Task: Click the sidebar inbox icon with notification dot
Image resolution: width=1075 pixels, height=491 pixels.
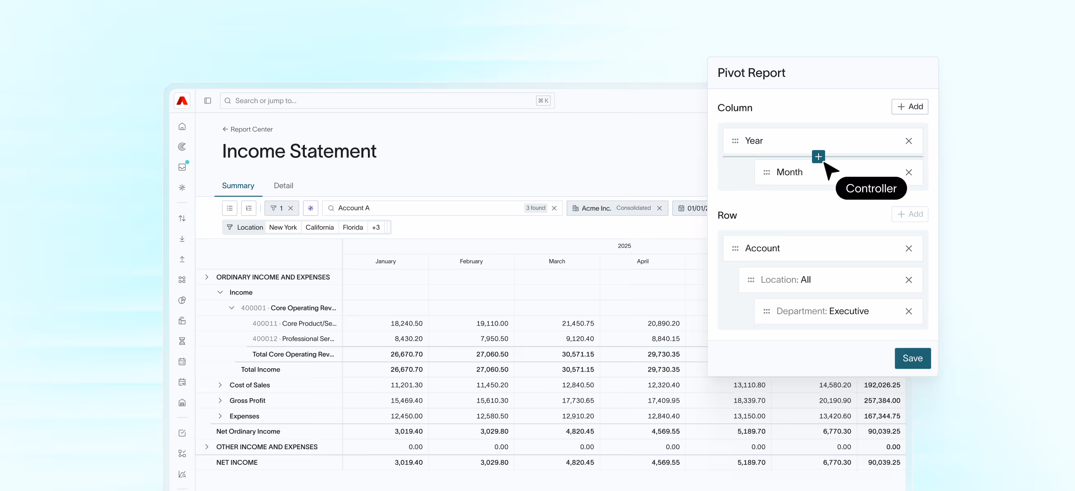Action: pyautogui.click(x=182, y=167)
